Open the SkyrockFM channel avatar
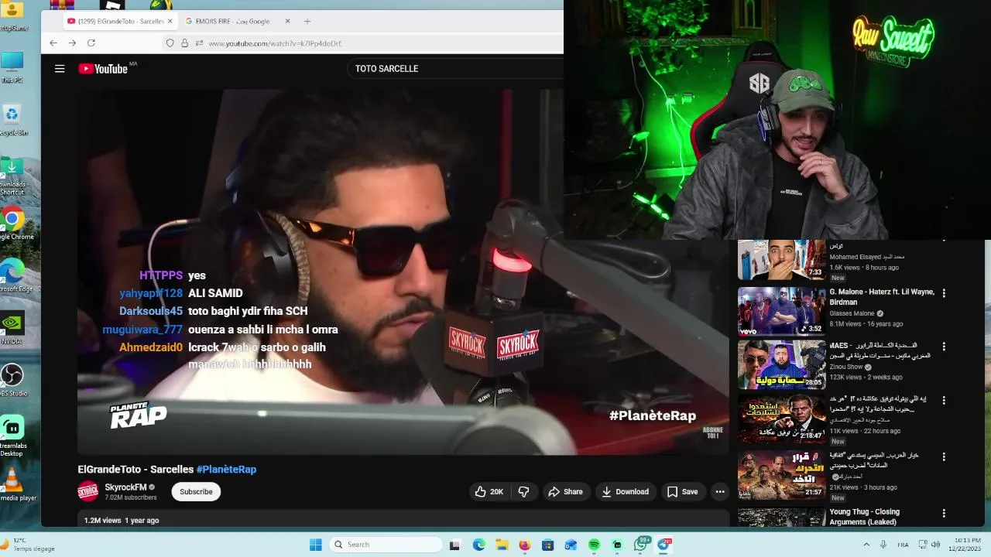The height and width of the screenshot is (557, 991). click(88, 491)
